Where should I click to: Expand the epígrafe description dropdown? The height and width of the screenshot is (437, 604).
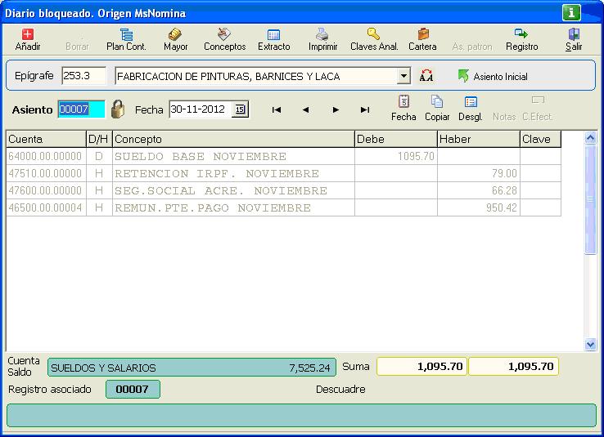point(403,76)
